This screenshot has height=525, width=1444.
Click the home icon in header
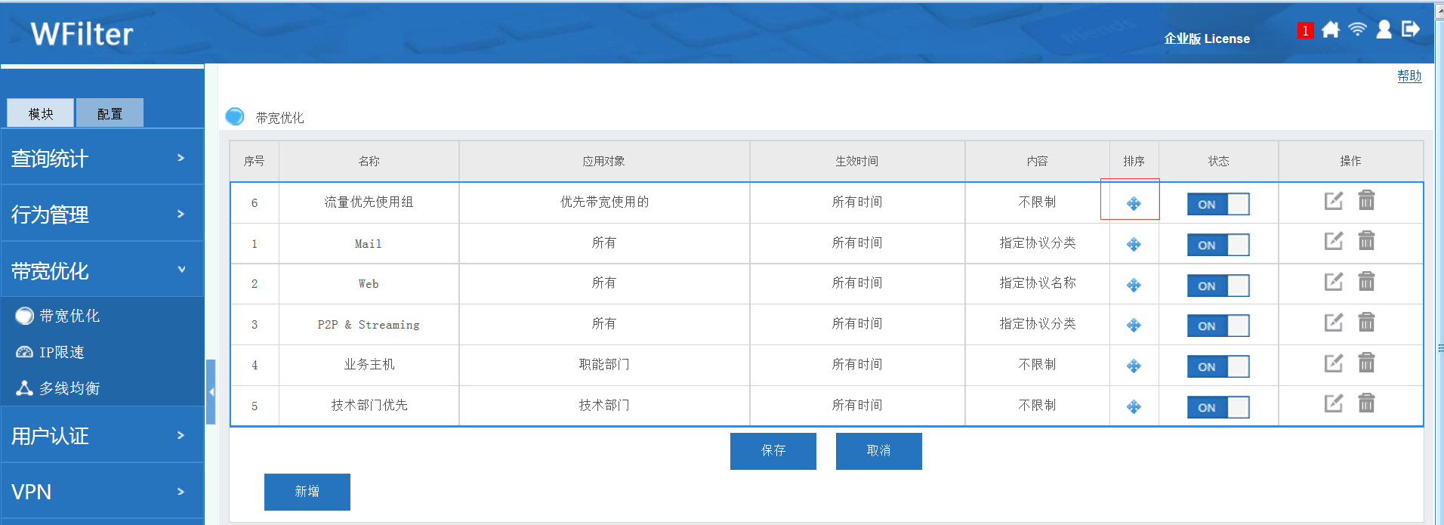coord(1331,29)
